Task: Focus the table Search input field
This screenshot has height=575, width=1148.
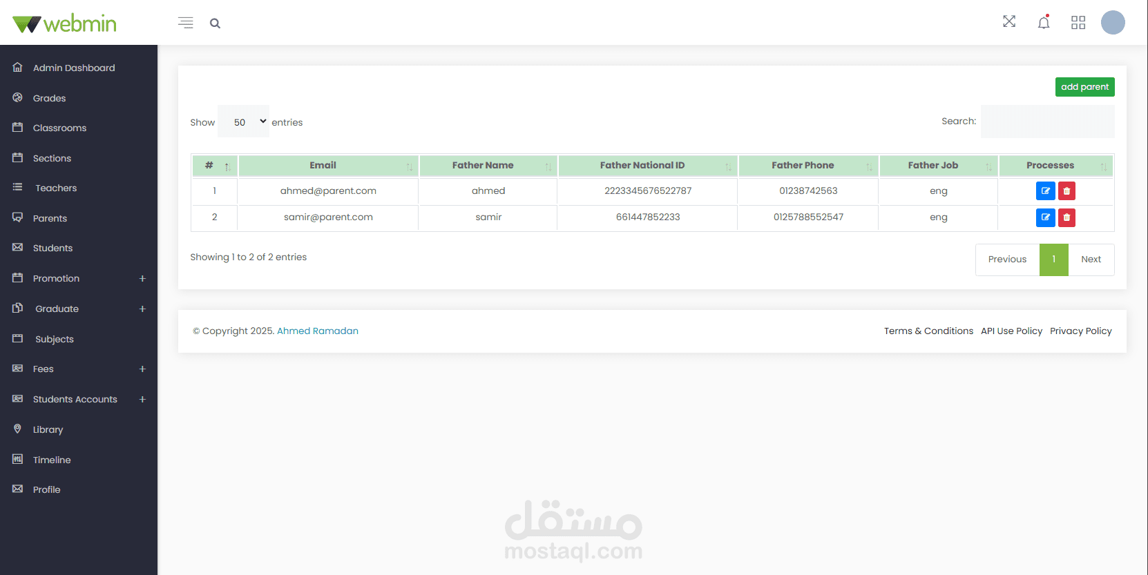Action: point(1047,121)
